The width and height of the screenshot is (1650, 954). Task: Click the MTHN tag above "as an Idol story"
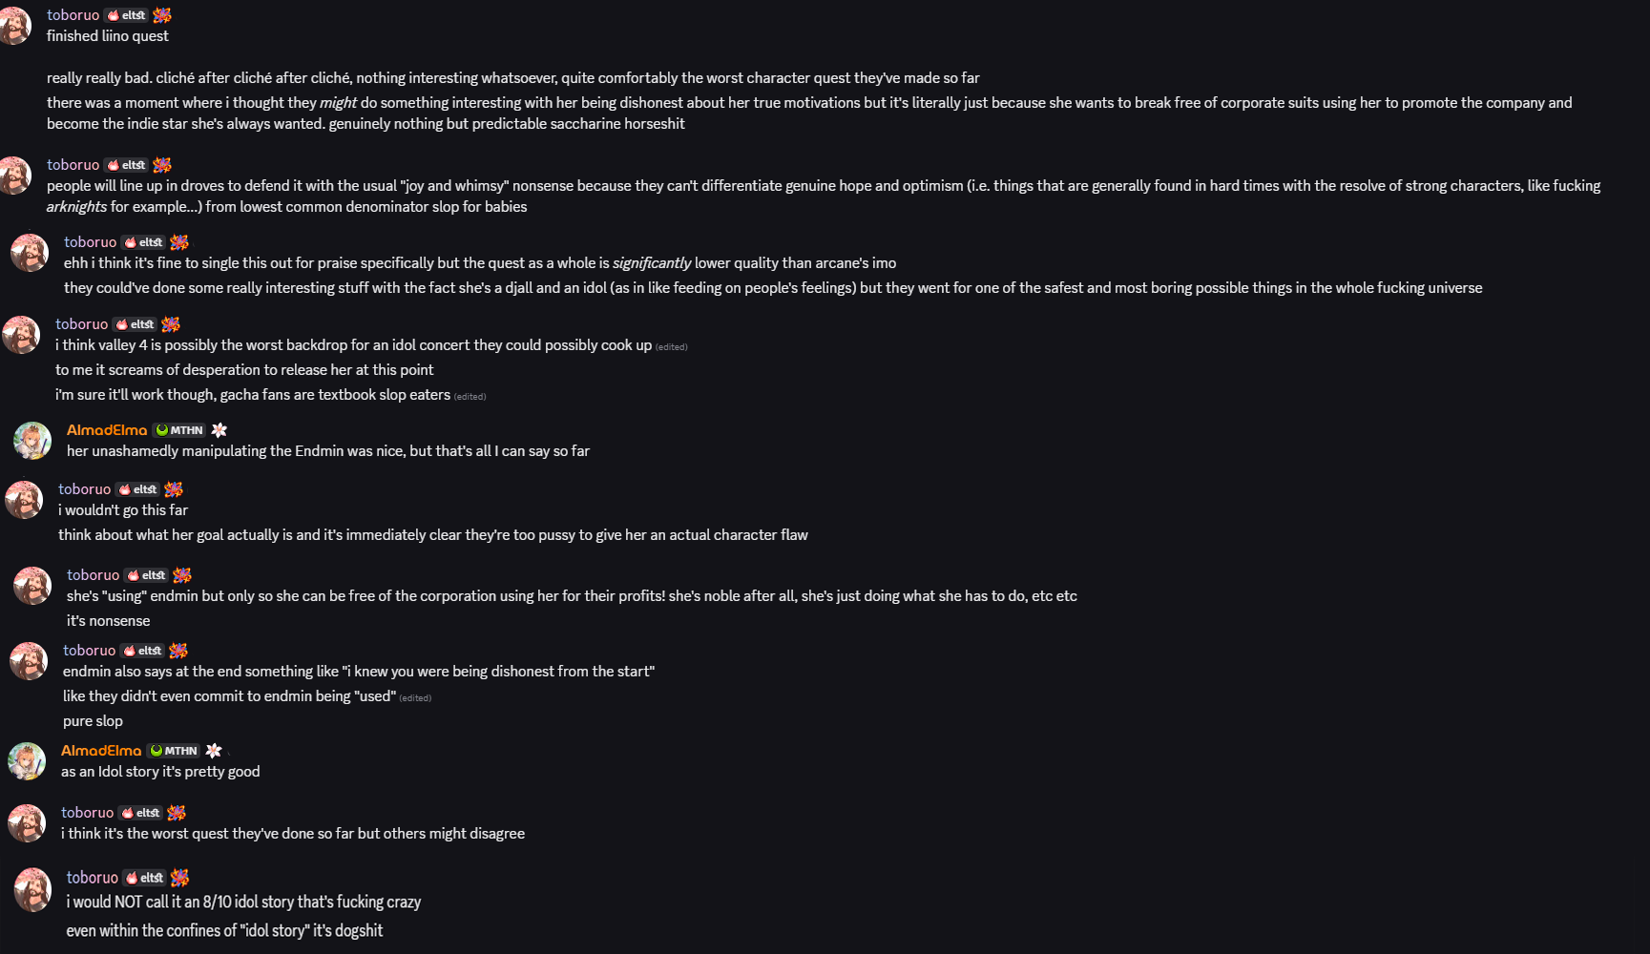pos(175,751)
